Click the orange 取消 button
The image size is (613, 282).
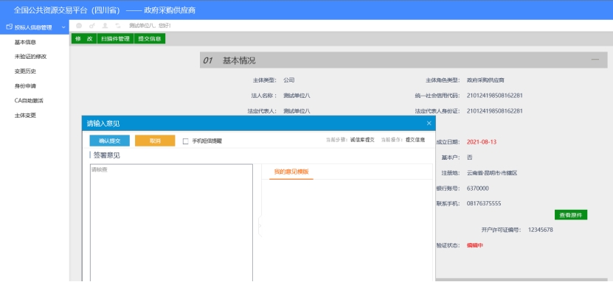click(x=155, y=141)
